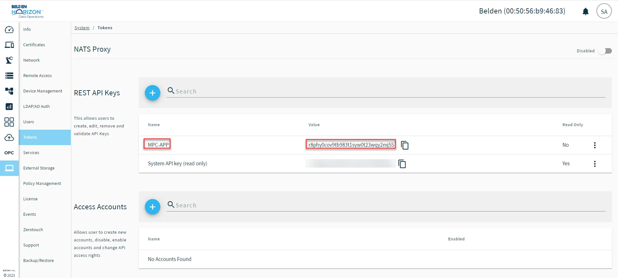
Task: Add a new access account
Action: [x=153, y=207]
